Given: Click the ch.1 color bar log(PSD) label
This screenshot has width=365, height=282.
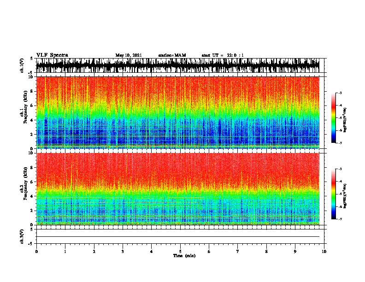Looking at the screenshot, I should 345,120.
